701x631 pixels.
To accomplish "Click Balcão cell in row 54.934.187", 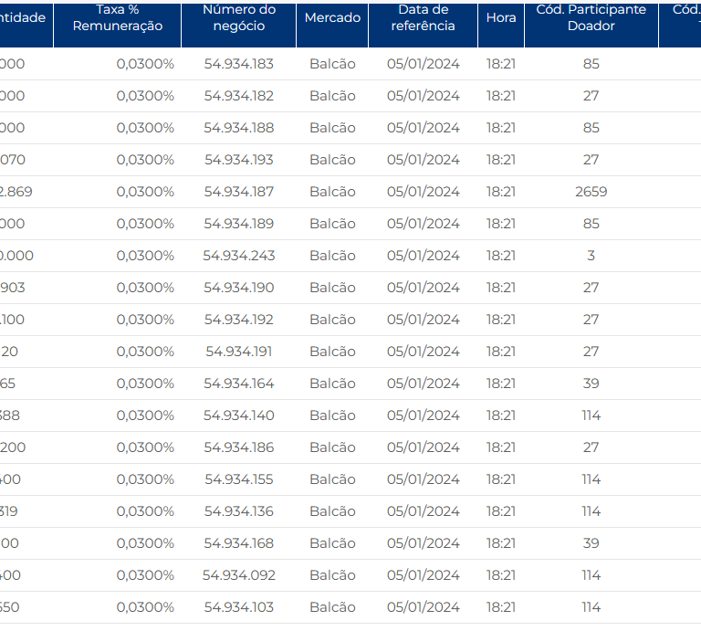I will [x=332, y=192].
